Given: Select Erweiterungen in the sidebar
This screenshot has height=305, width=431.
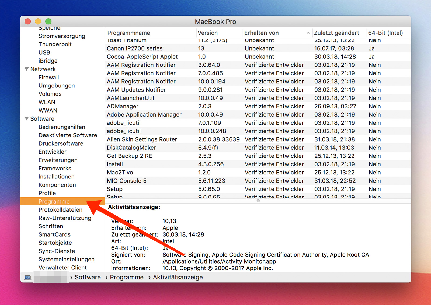Looking at the screenshot, I should [x=58, y=160].
